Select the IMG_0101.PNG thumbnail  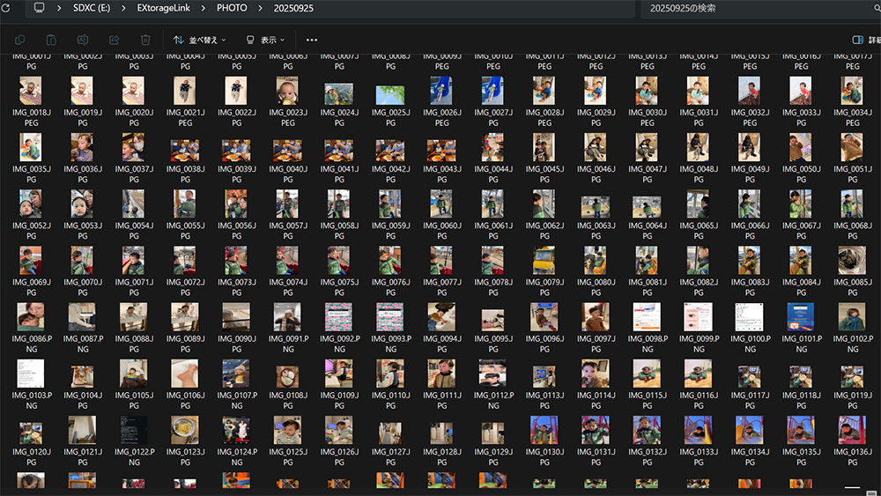(x=800, y=317)
